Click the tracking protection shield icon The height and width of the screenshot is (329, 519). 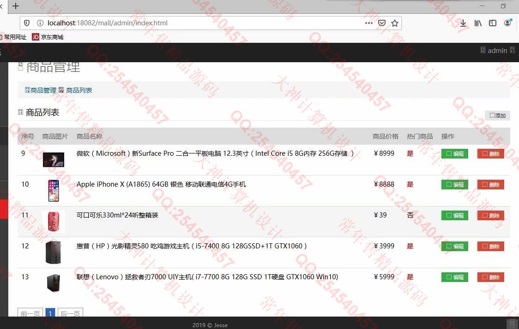27,23
